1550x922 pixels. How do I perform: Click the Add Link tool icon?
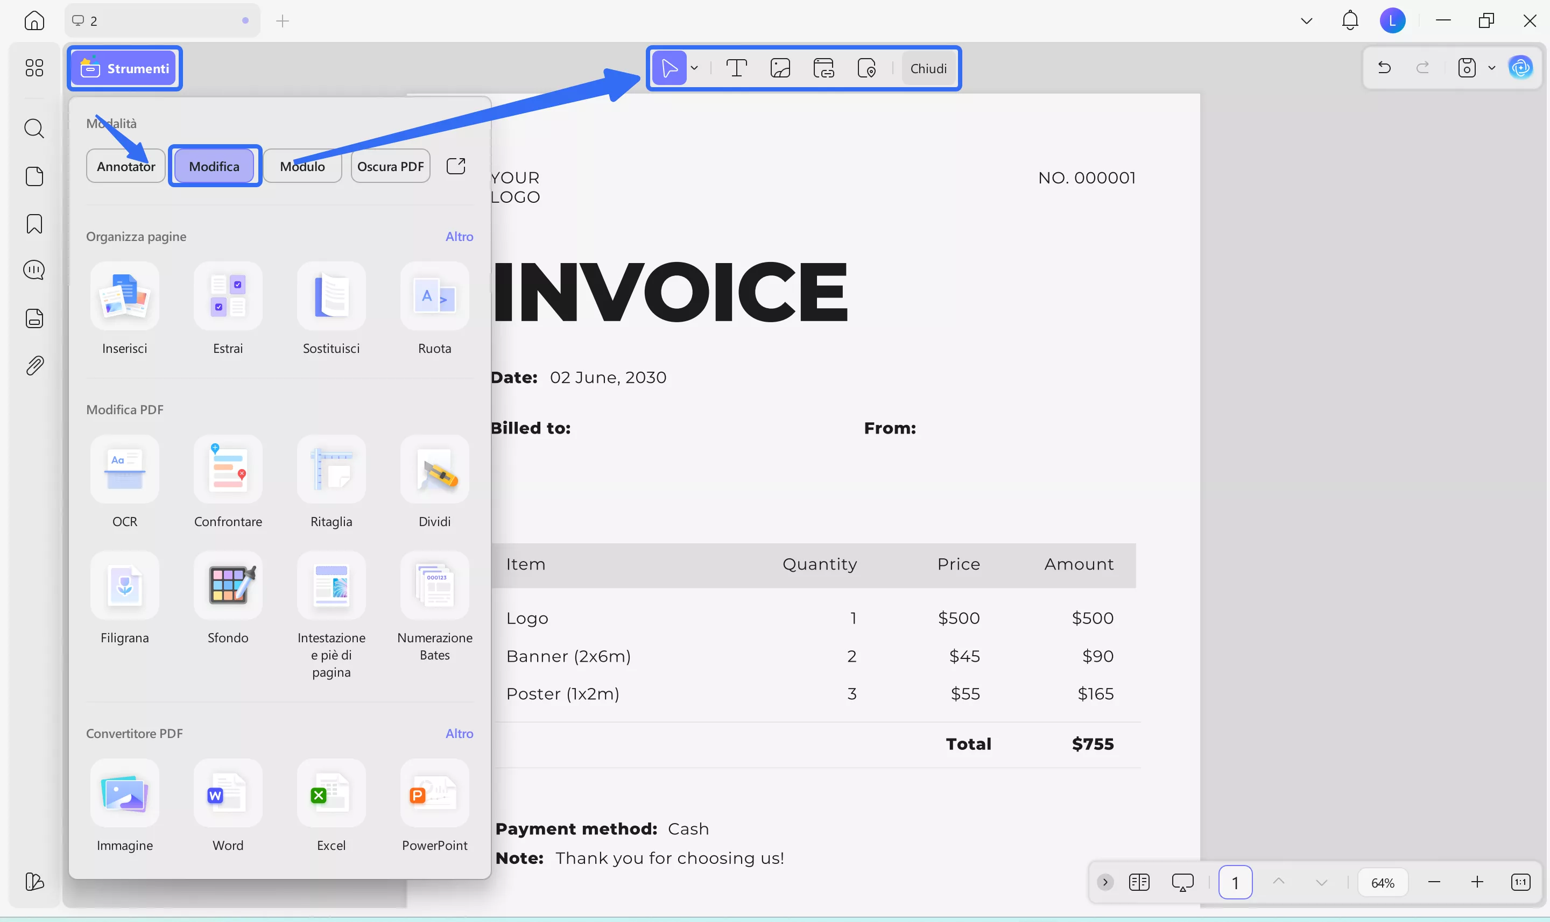point(823,68)
